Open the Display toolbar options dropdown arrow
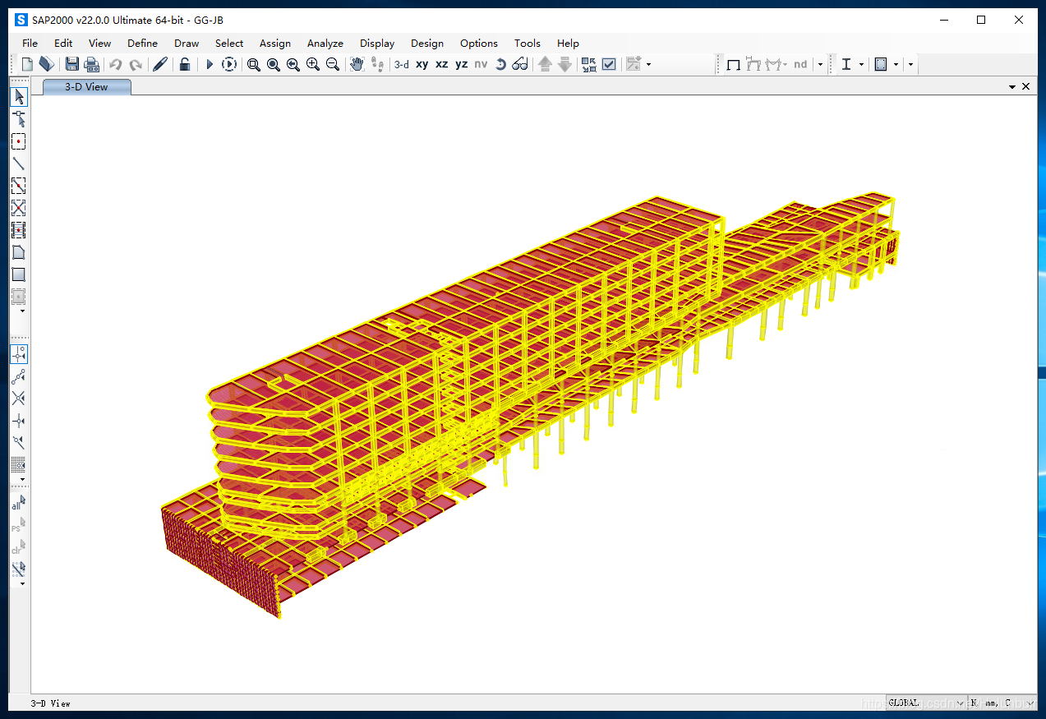1046x719 pixels. pyautogui.click(x=820, y=64)
